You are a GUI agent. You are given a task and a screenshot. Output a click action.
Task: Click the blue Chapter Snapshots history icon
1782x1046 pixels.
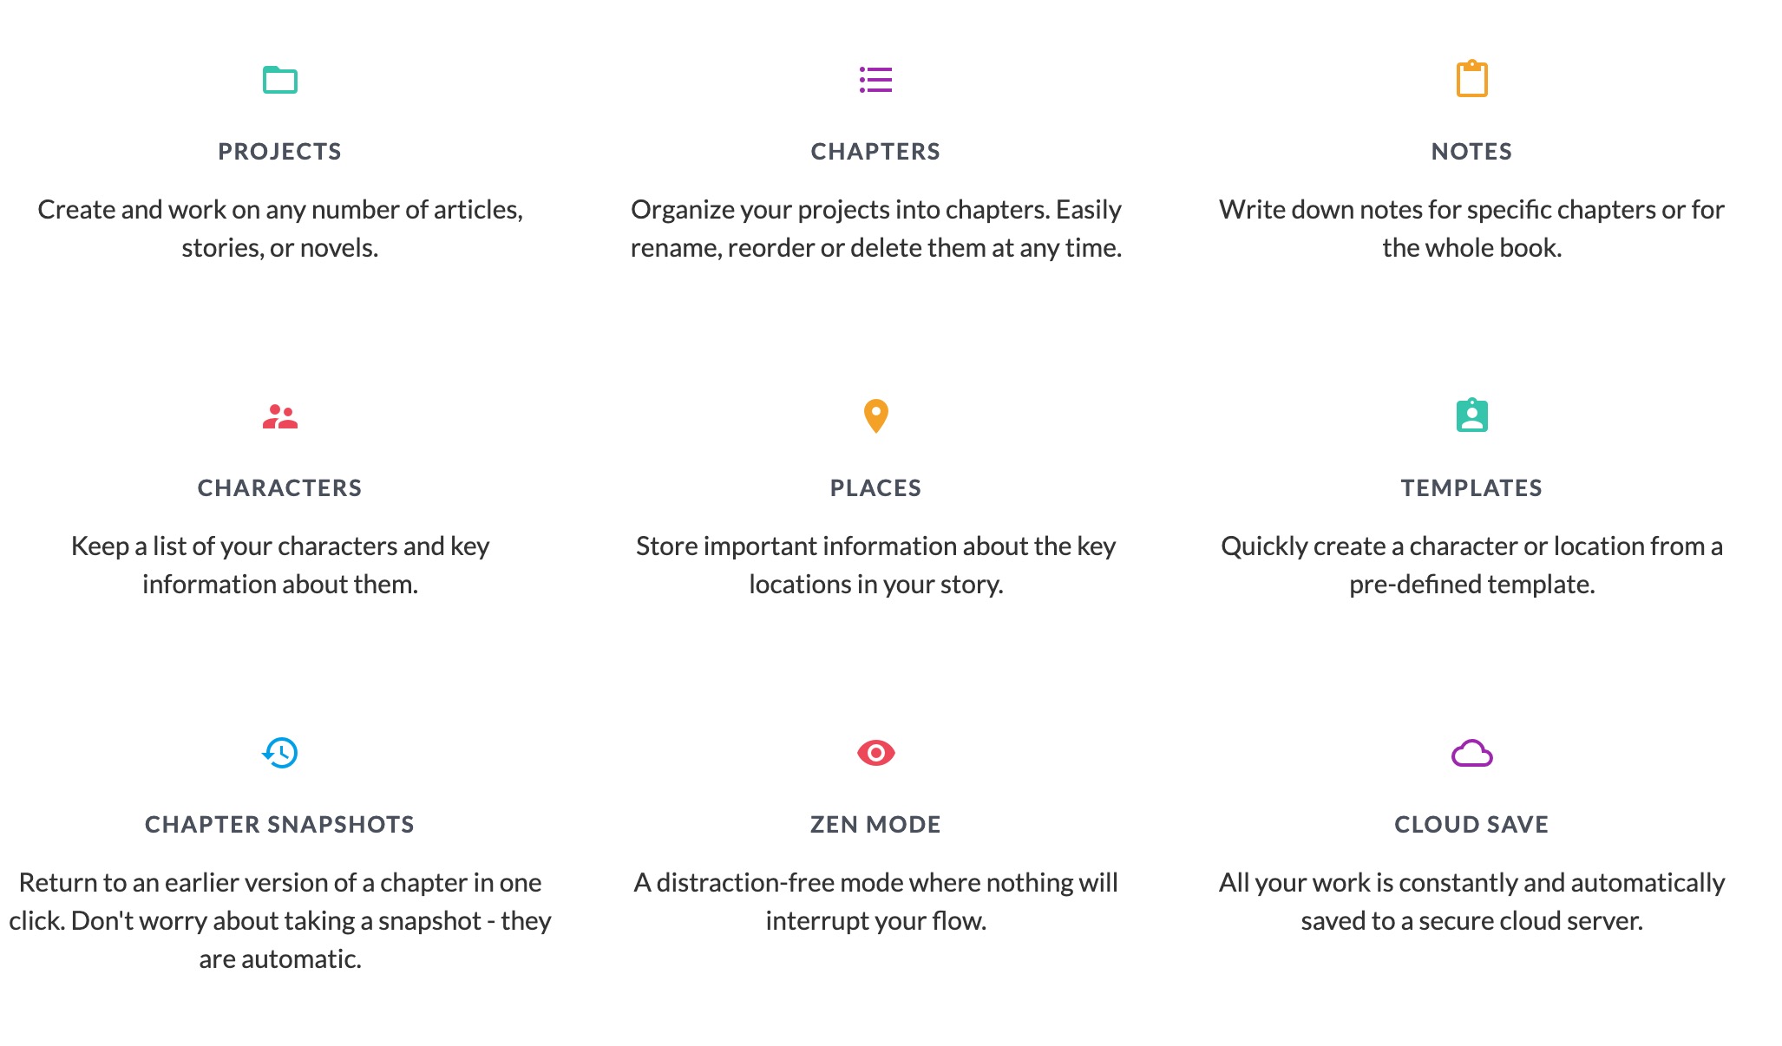click(279, 753)
